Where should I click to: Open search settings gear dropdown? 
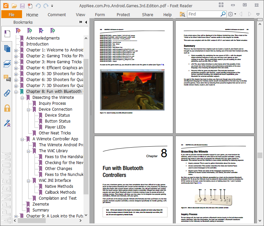232,14
